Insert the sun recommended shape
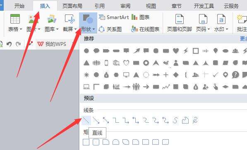Viewport: 247px width, 150px height. [86, 75]
